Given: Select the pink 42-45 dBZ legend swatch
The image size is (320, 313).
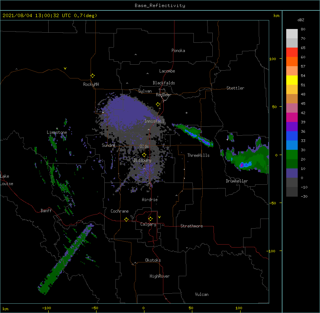Looking at the screenshot, I should pyautogui.click(x=292, y=108).
